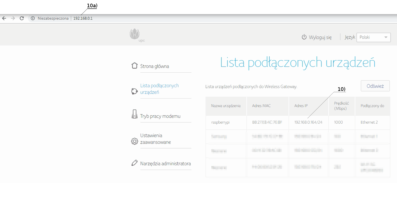Click the power icon next to Wyloguj się

click(304, 37)
